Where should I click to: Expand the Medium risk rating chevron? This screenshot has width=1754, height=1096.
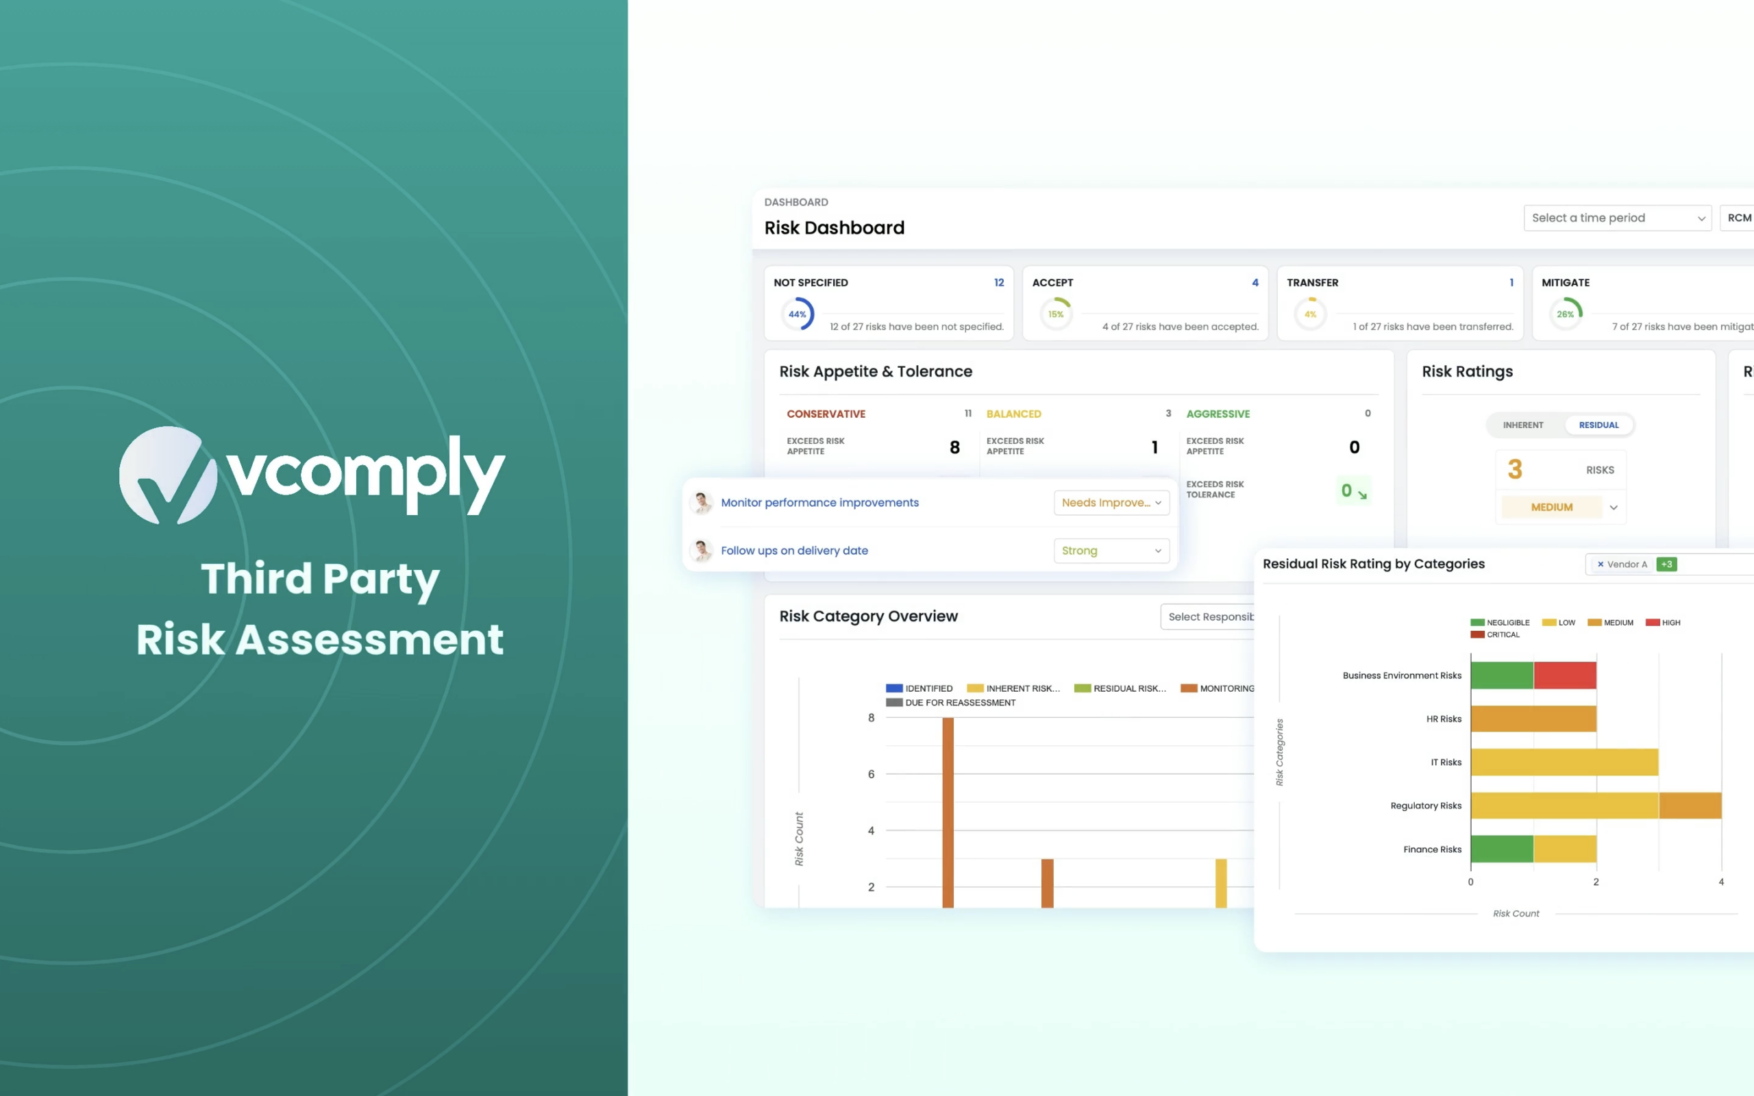pyautogui.click(x=1614, y=508)
